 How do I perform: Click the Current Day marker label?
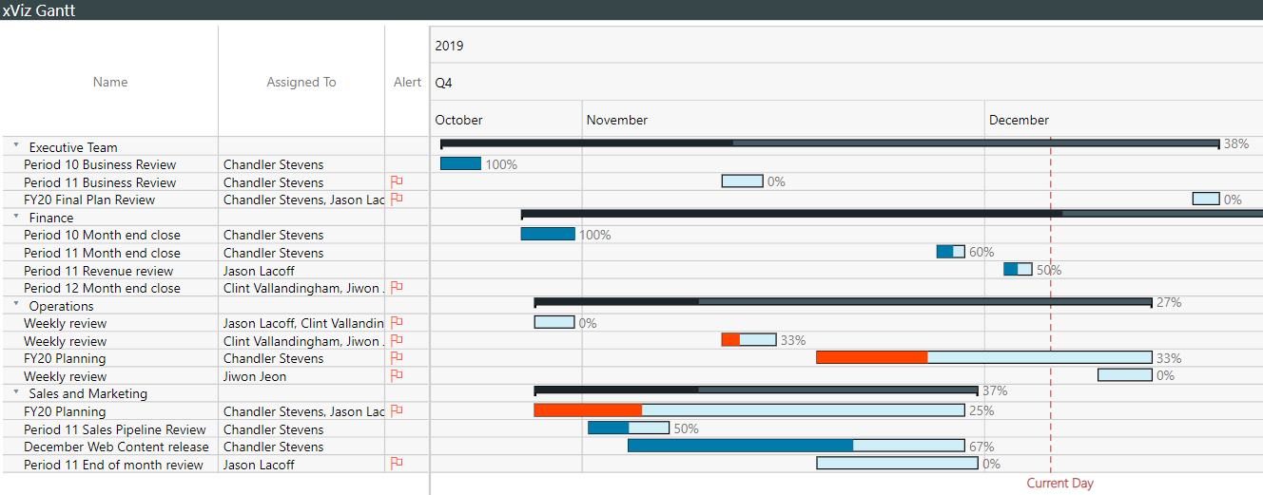(x=1060, y=484)
